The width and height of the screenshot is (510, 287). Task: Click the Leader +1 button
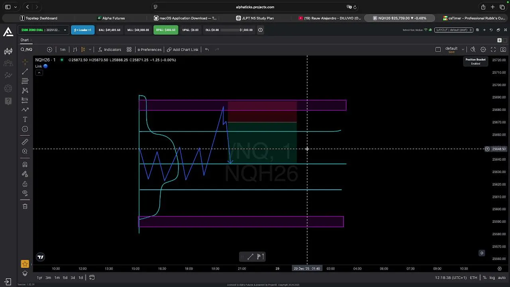tap(82, 30)
